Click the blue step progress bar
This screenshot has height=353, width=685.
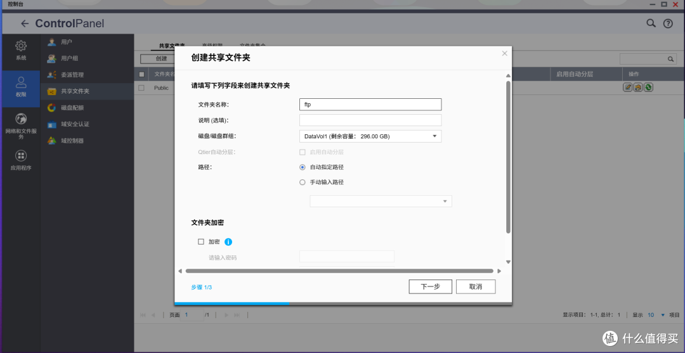[x=232, y=303]
